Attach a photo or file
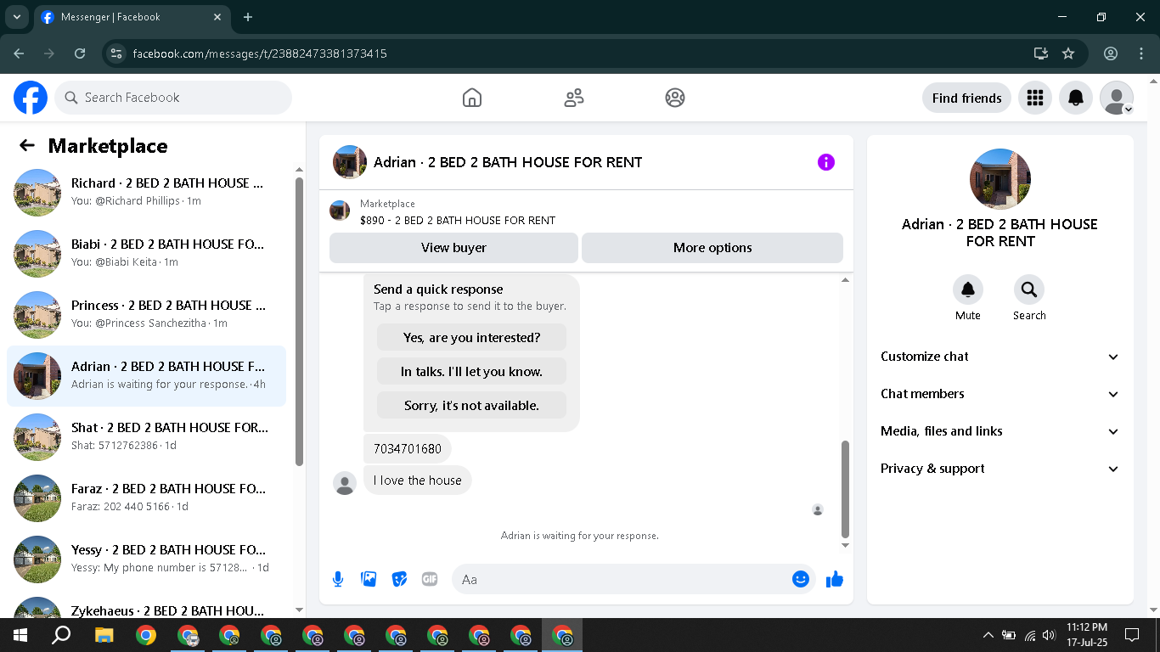Viewport: 1160px width, 652px height. [x=369, y=579]
